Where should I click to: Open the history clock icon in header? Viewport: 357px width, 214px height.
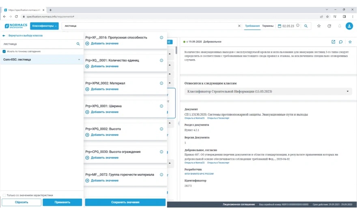[x=329, y=26]
